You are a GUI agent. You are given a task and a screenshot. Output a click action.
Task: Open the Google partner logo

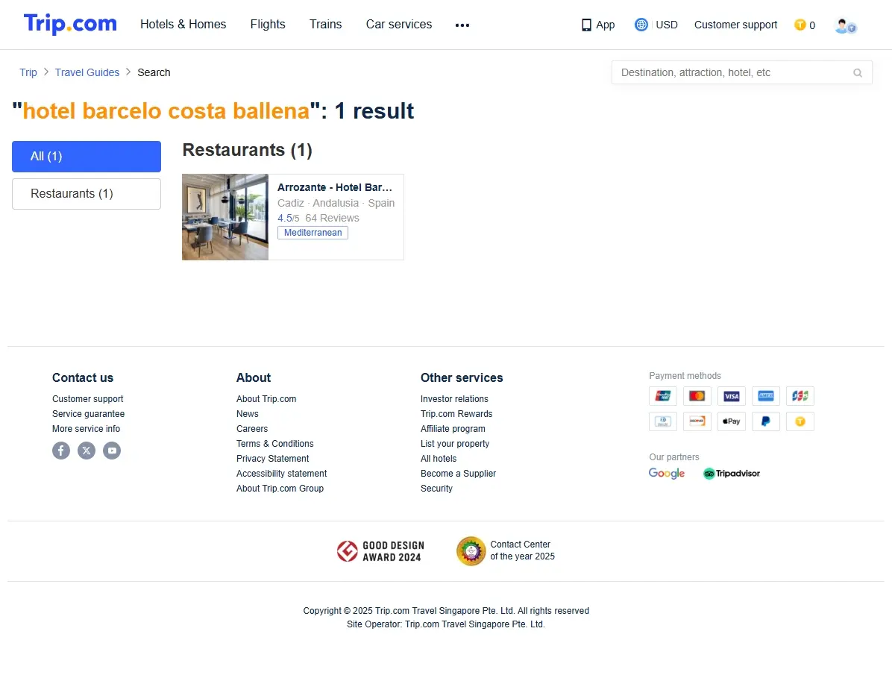pos(667,474)
